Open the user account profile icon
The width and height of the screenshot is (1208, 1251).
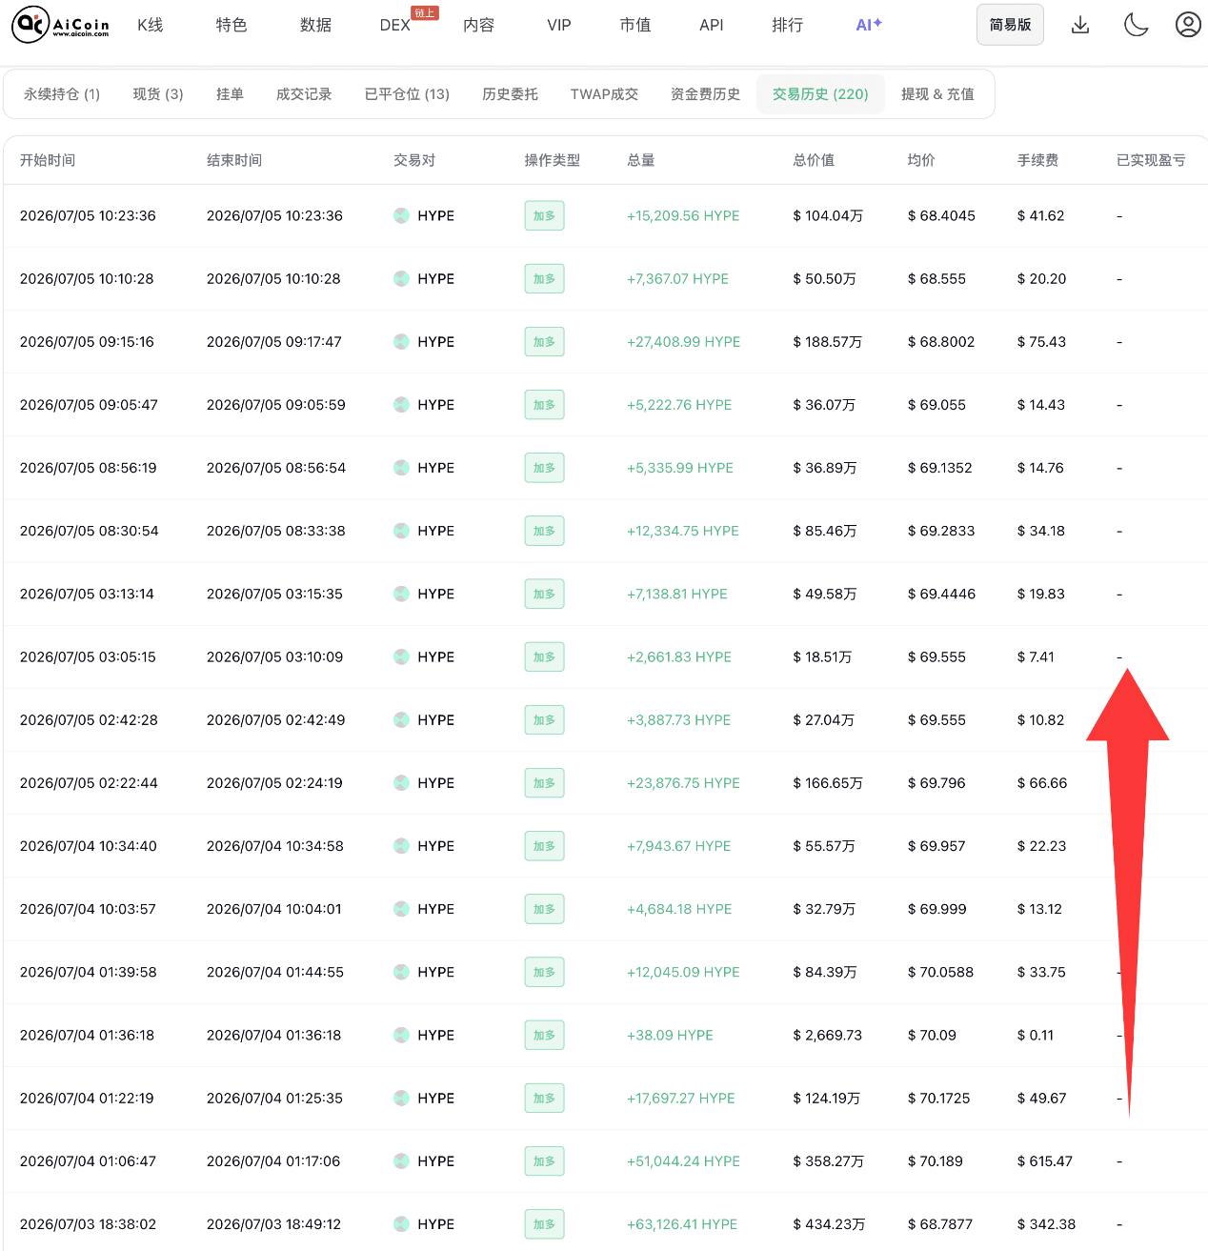[x=1188, y=25]
